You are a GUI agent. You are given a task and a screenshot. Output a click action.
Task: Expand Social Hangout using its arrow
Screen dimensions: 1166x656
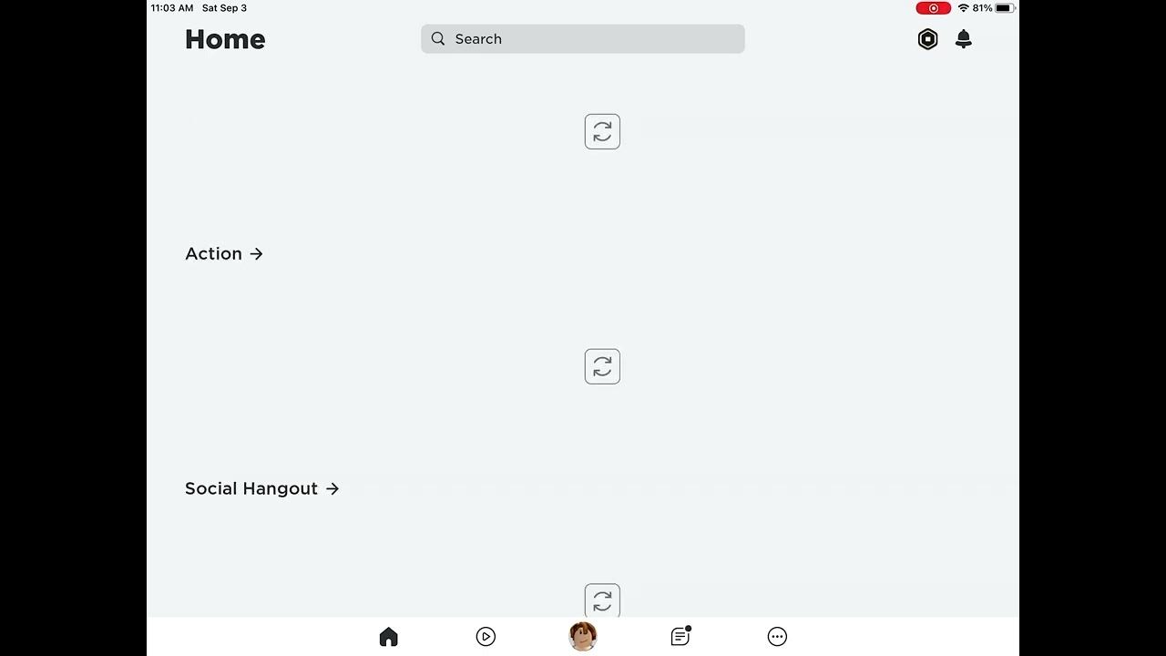pyautogui.click(x=332, y=489)
